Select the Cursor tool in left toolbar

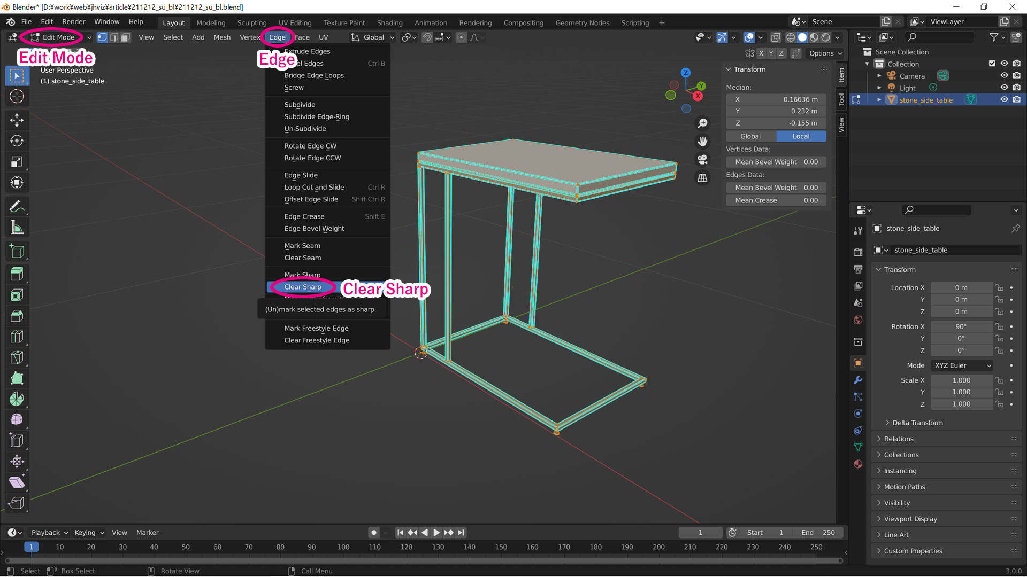17,96
